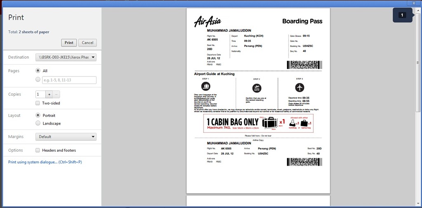The height and width of the screenshot is (208, 422).
Task: Click the baggage drop Step 1 icon
Action: [206, 86]
